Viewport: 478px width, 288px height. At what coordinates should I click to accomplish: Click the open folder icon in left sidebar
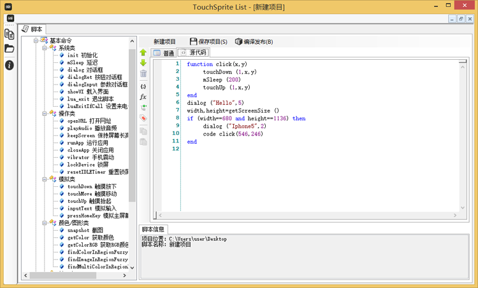click(10, 48)
